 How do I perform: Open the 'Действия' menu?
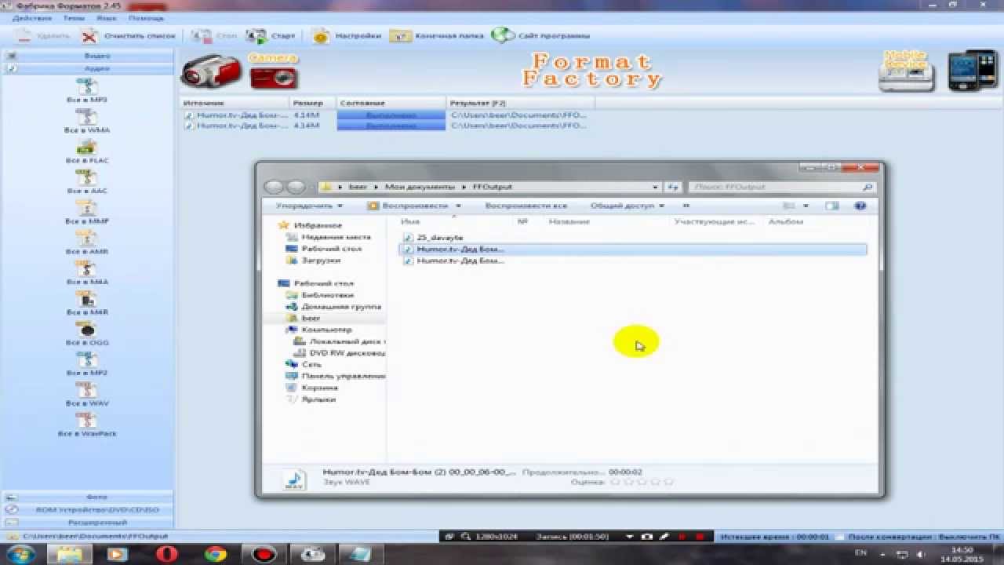[33, 17]
